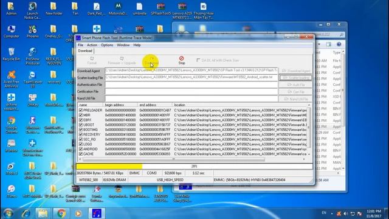Select the Computer desktop icon
The height and width of the screenshot is (219, 389).
[x=11, y=32]
